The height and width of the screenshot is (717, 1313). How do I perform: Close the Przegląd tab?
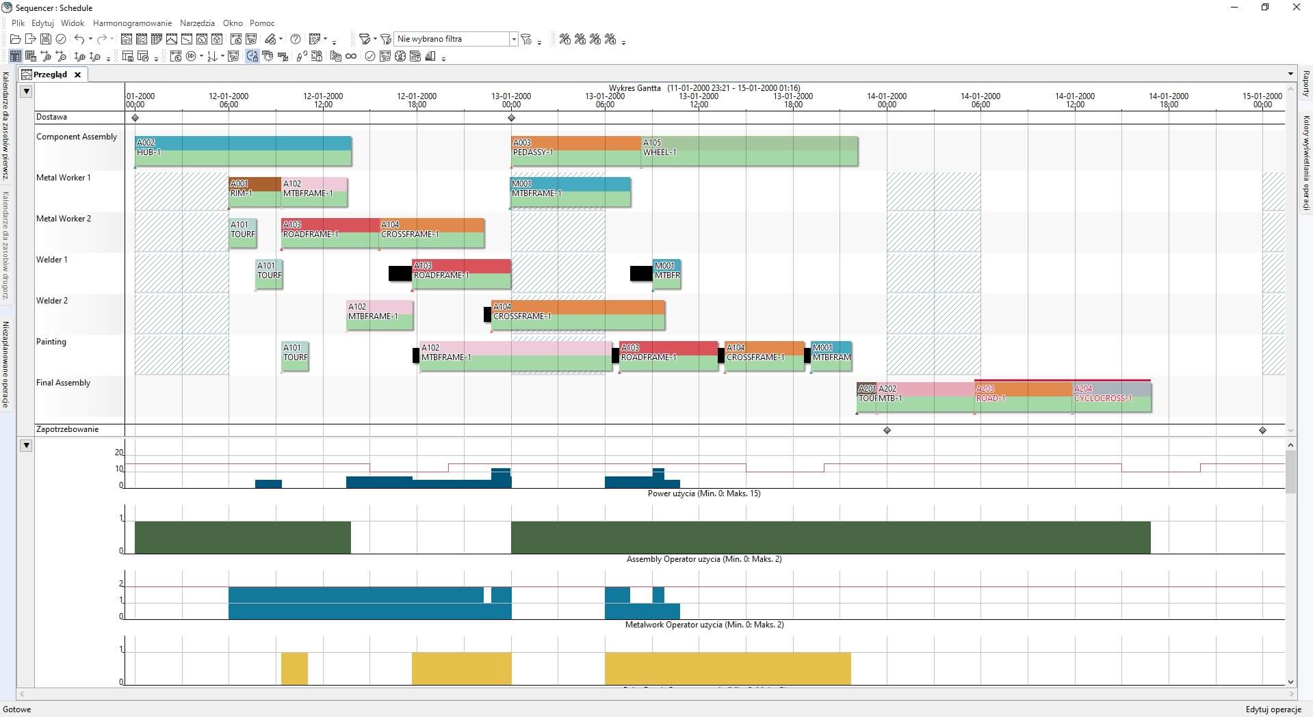tap(78, 75)
